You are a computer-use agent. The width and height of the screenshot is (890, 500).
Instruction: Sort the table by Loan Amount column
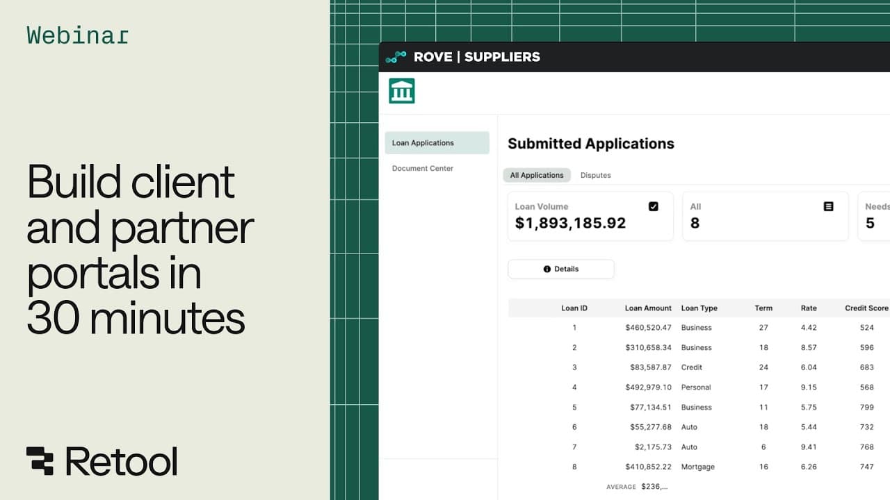coord(648,308)
